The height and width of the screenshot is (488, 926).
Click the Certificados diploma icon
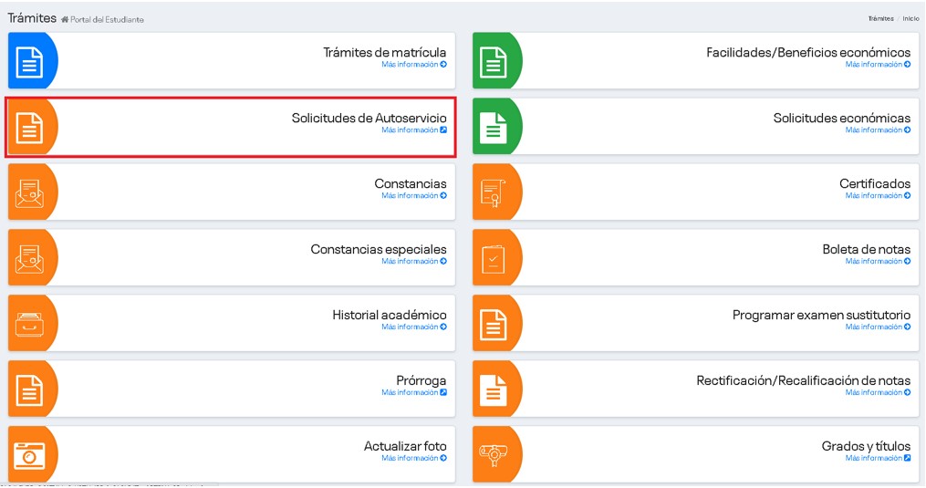tap(494, 192)
